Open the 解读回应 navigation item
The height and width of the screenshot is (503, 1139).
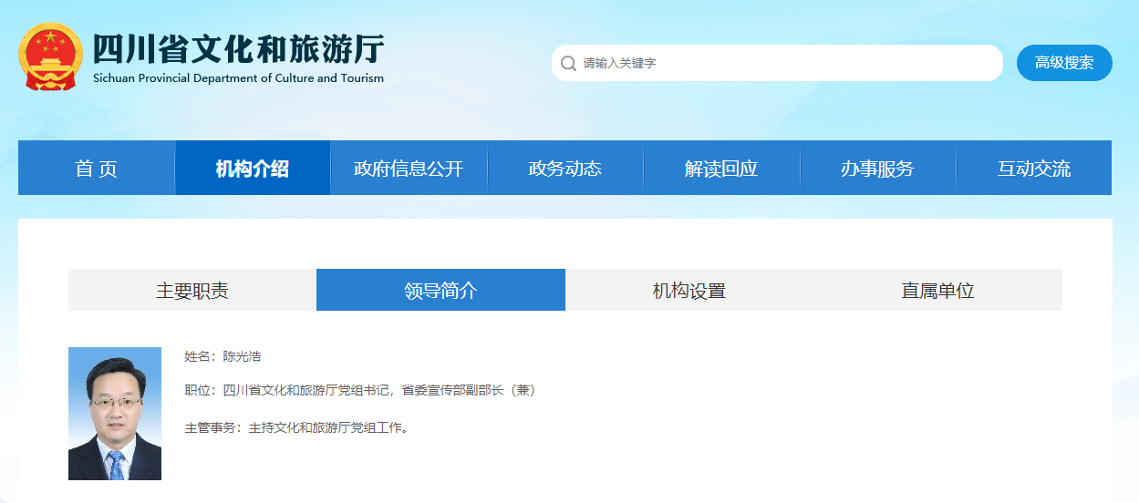click(721, 168)
